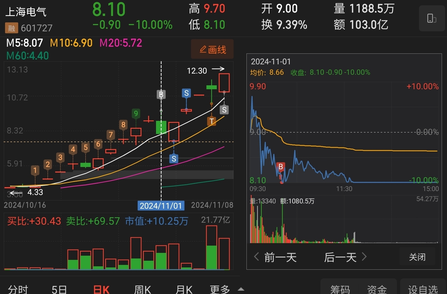Screen dimensions: 447x294
Task: Tap the 量 1188.5万 volume value
Action: click(x=364, y=9)
